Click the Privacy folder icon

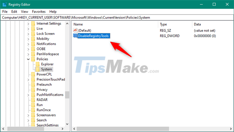tap(33, 90)
